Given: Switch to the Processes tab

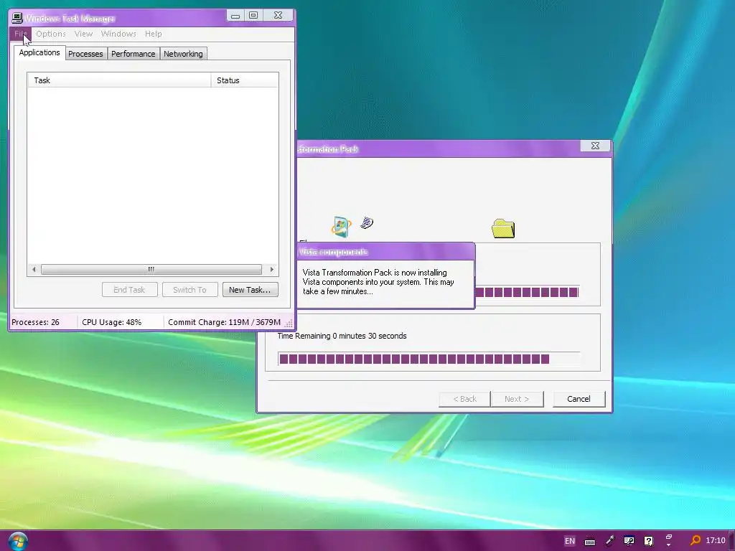Looking at the screenshot, I should pos(85,54).
